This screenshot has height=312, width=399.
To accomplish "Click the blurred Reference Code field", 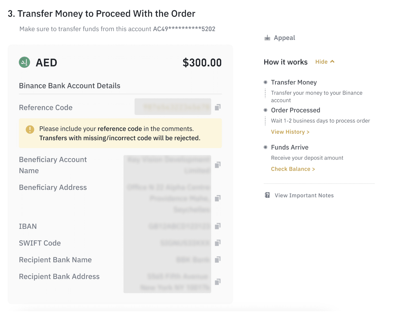I will 173,107.
